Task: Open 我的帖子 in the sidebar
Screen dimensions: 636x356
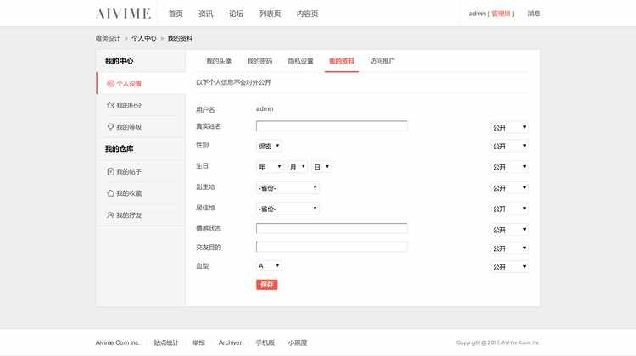Action: 141,171
